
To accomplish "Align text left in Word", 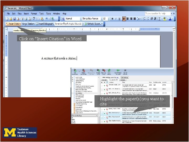I will coord(124,19).
